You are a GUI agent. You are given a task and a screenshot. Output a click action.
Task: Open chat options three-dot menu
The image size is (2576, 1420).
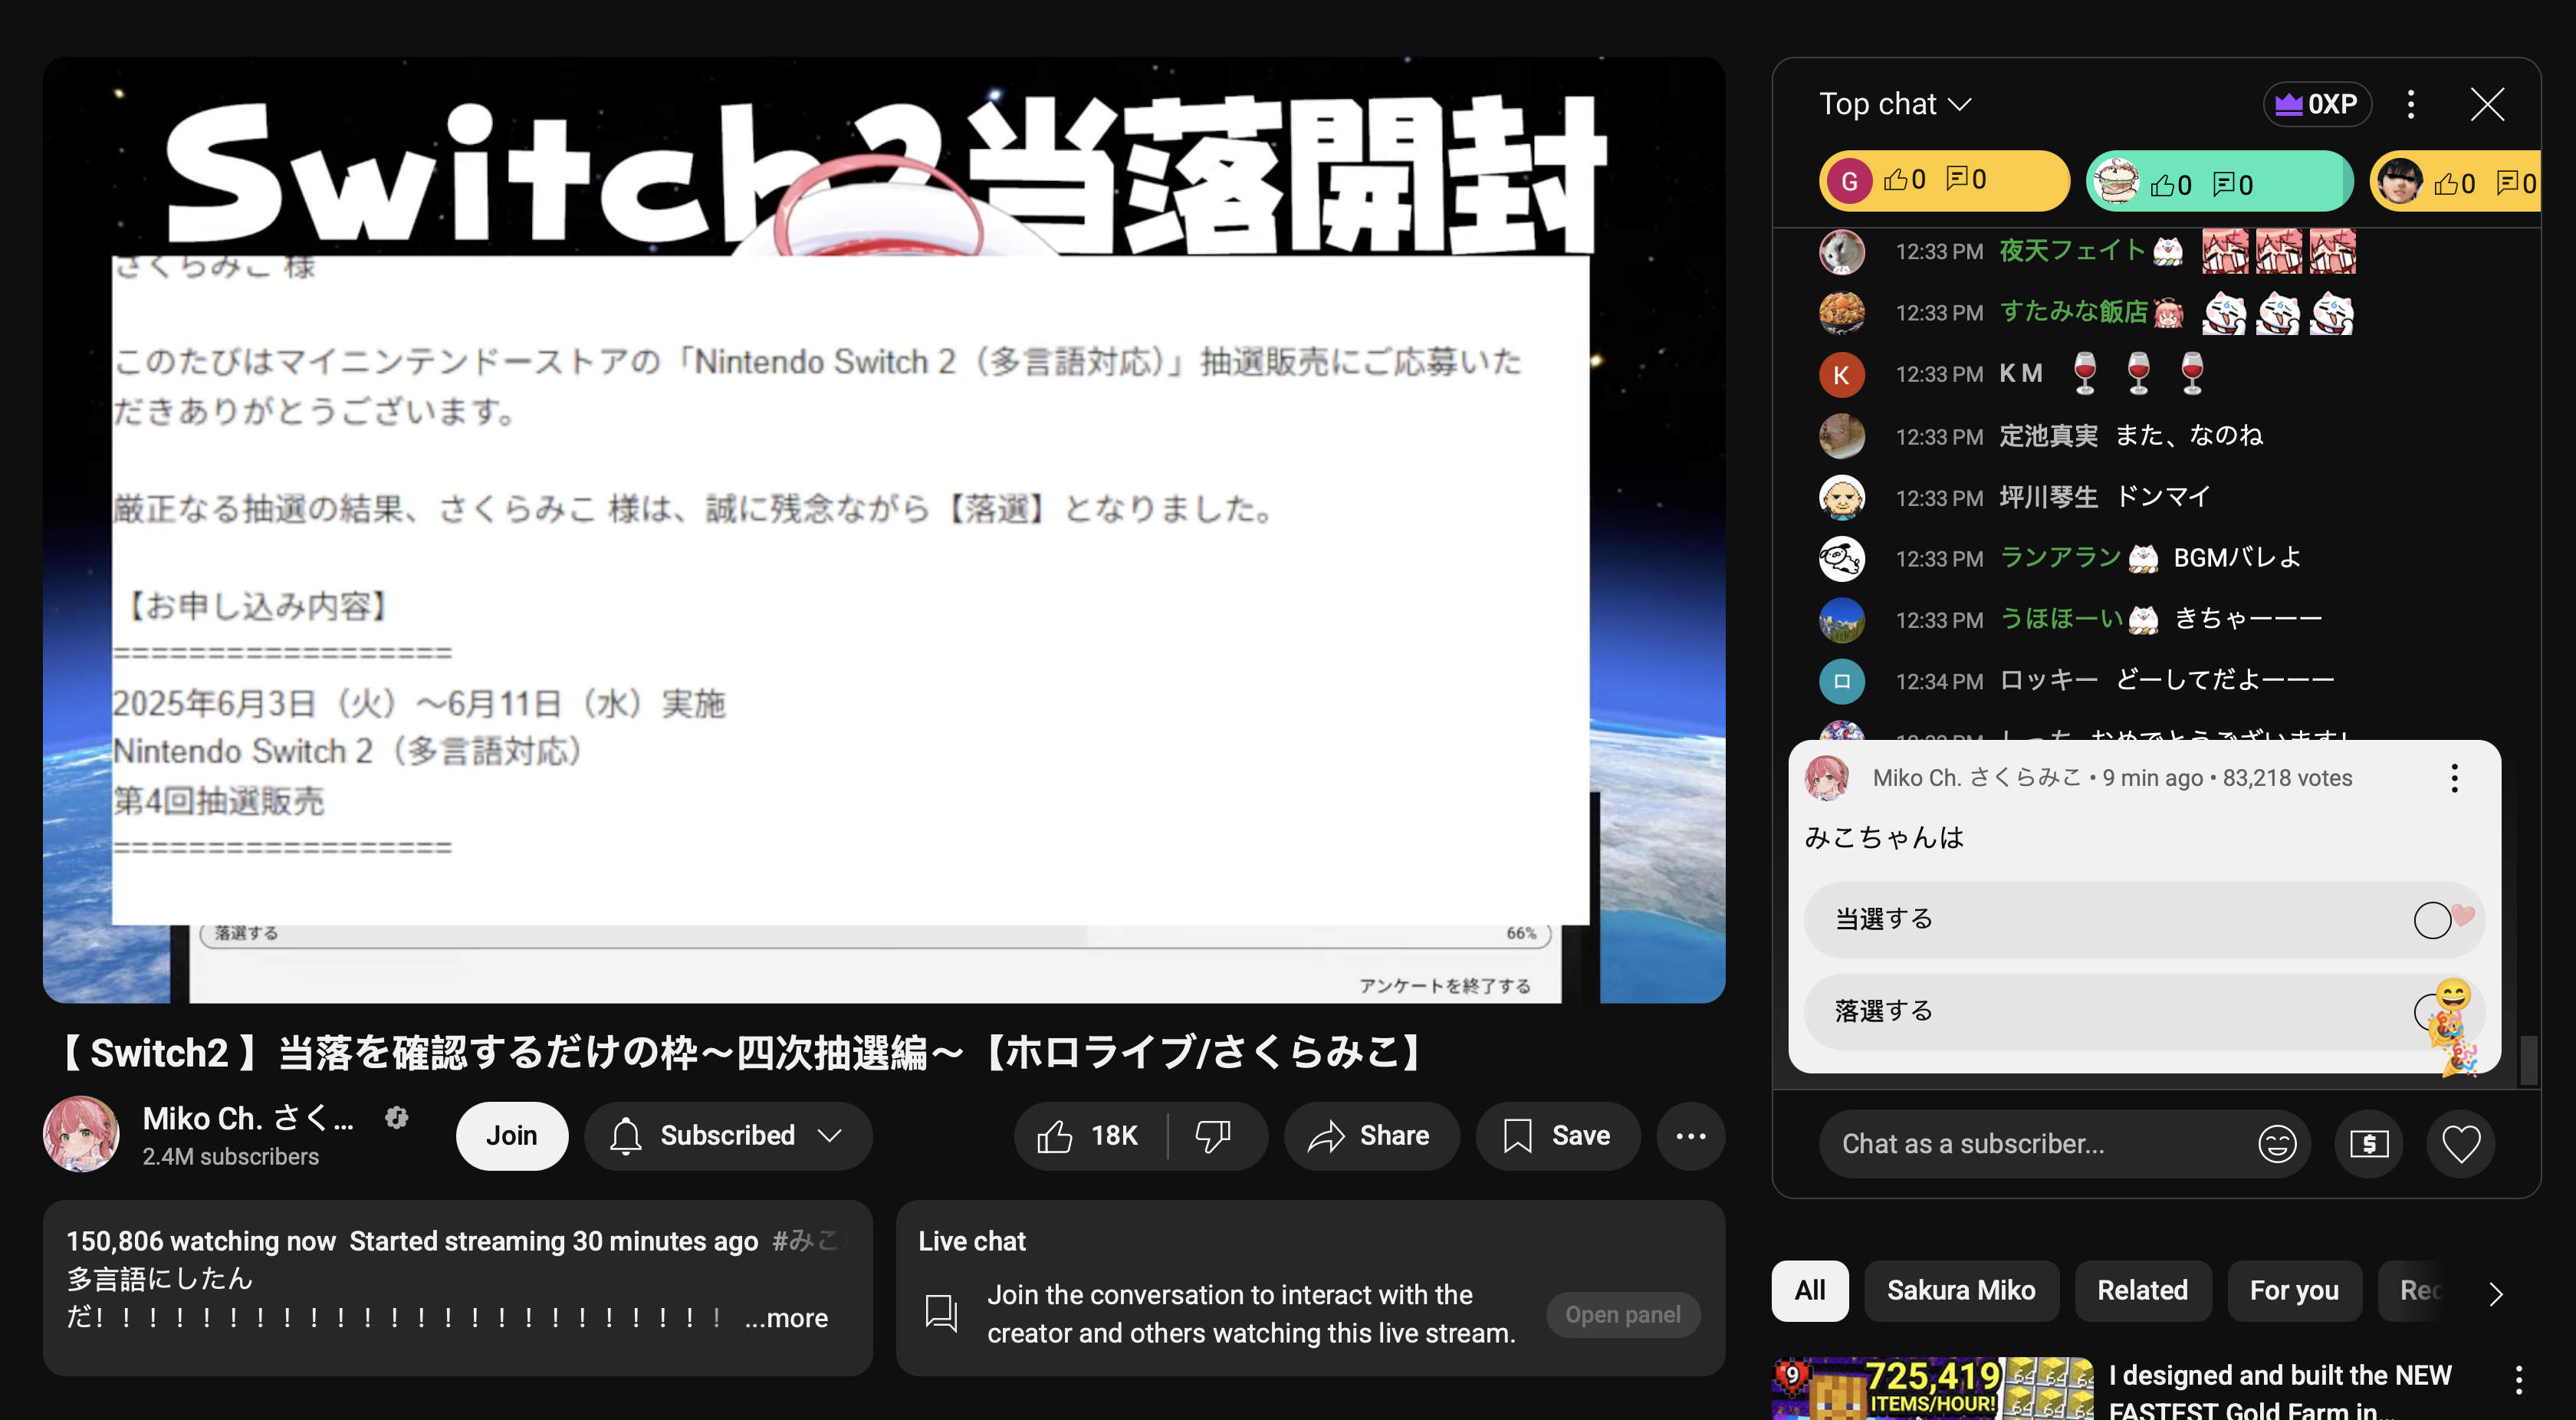coord(2411,104)
